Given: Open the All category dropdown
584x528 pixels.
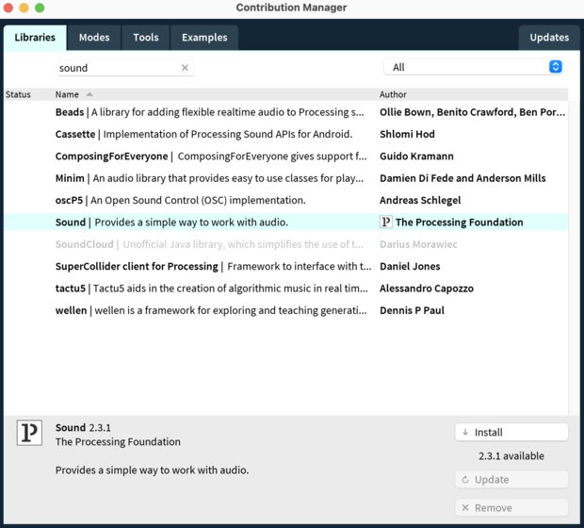Looking at the screenshot, I should tap(474, 67).
